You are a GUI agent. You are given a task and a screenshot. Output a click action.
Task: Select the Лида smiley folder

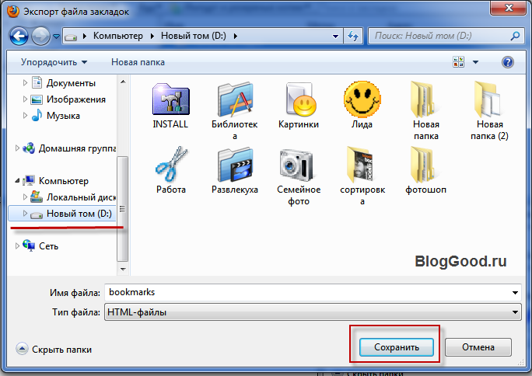(362, 106)
